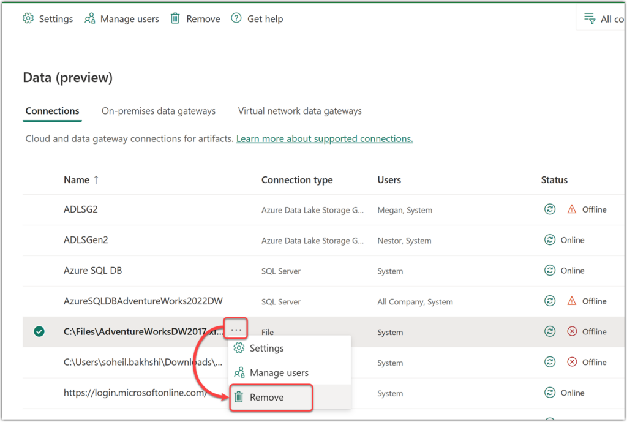Image resolution: width=627 pixels, height=422 pixels.
Task: Select the ADLSG2 connection name
Action: tap(80, 209)
